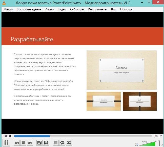Screen dimensions: 164x147
Task: Pause the video playback
Action: pos(7,143)
